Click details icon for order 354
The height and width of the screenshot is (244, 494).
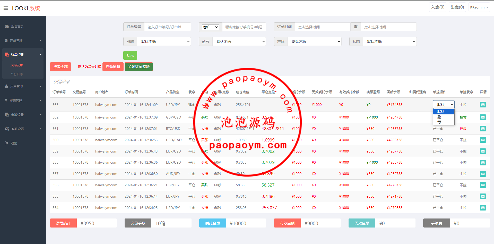[x=483, y=208]
